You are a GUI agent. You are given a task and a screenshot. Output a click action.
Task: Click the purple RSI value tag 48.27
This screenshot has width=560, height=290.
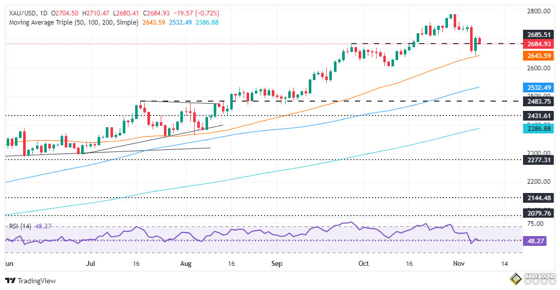pyautogui.click(x=535, y=240)
